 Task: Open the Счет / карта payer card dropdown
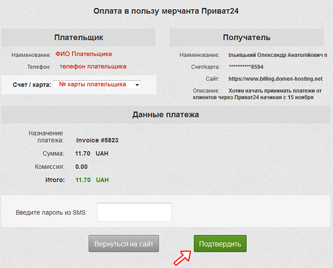point(97,84)
